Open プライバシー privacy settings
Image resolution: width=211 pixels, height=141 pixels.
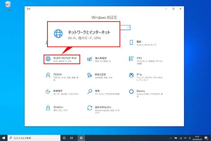(x=62, y=108)
